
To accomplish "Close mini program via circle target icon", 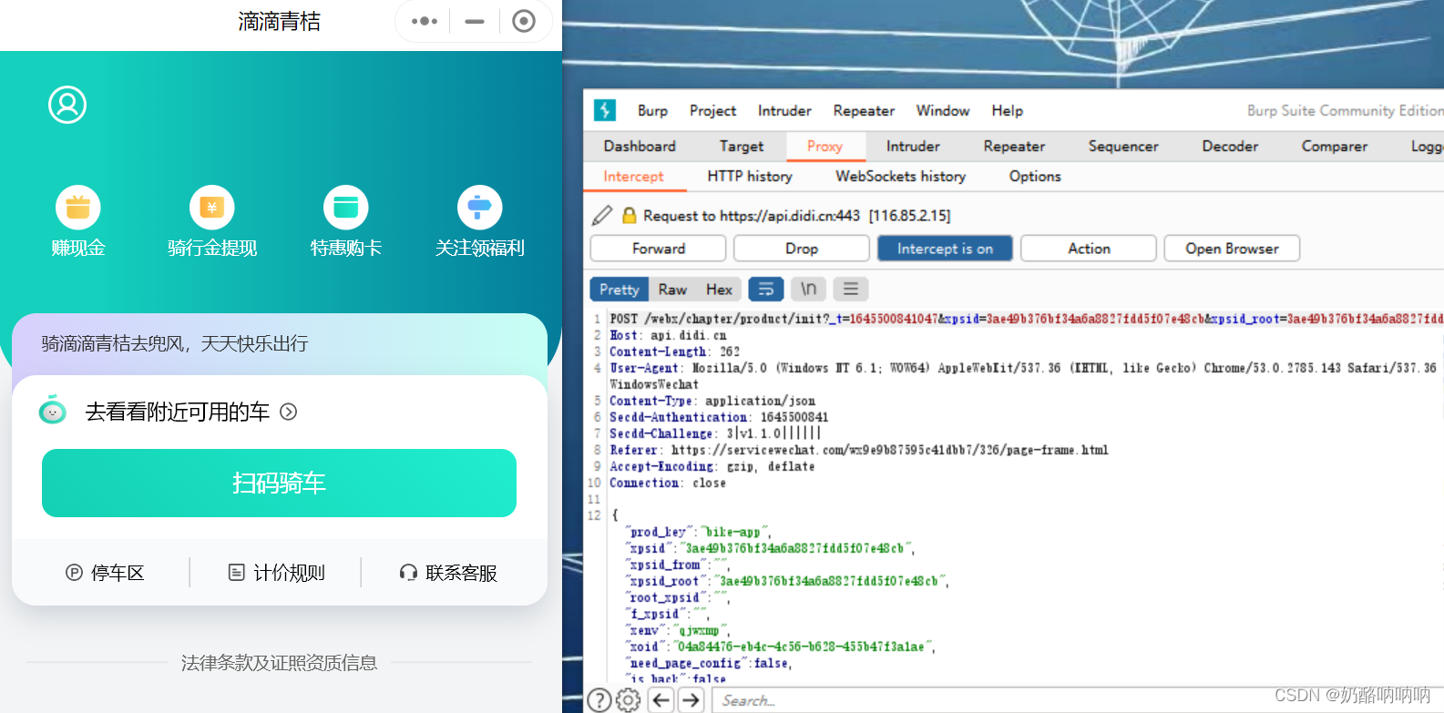I will click(x=524, y=21).
